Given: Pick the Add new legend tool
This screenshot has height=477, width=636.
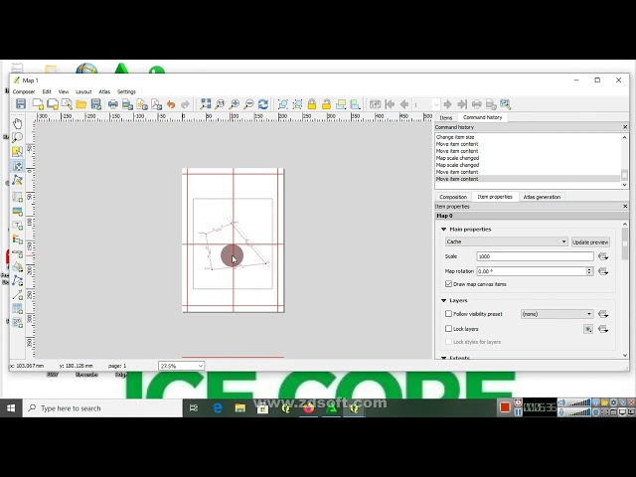Looking at the screenshot, I should (18, 239).
